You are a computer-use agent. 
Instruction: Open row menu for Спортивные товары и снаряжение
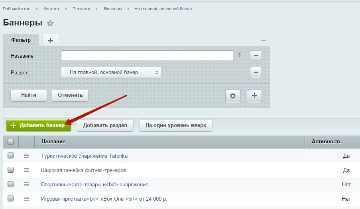(26, 184)
